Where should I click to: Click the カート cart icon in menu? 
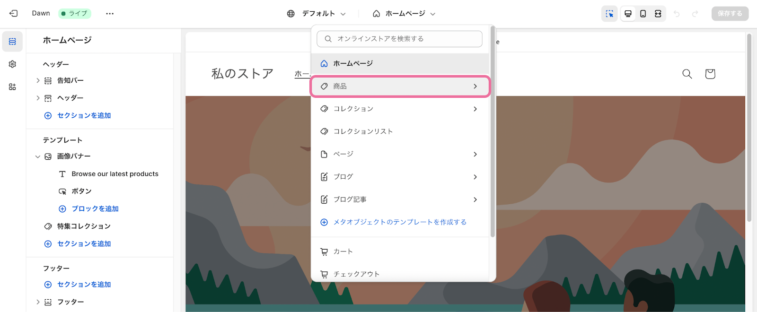pos(324,252)
